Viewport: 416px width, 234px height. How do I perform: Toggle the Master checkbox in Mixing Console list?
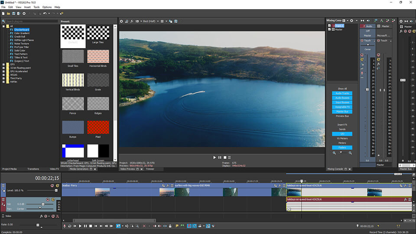click(329, 29)
